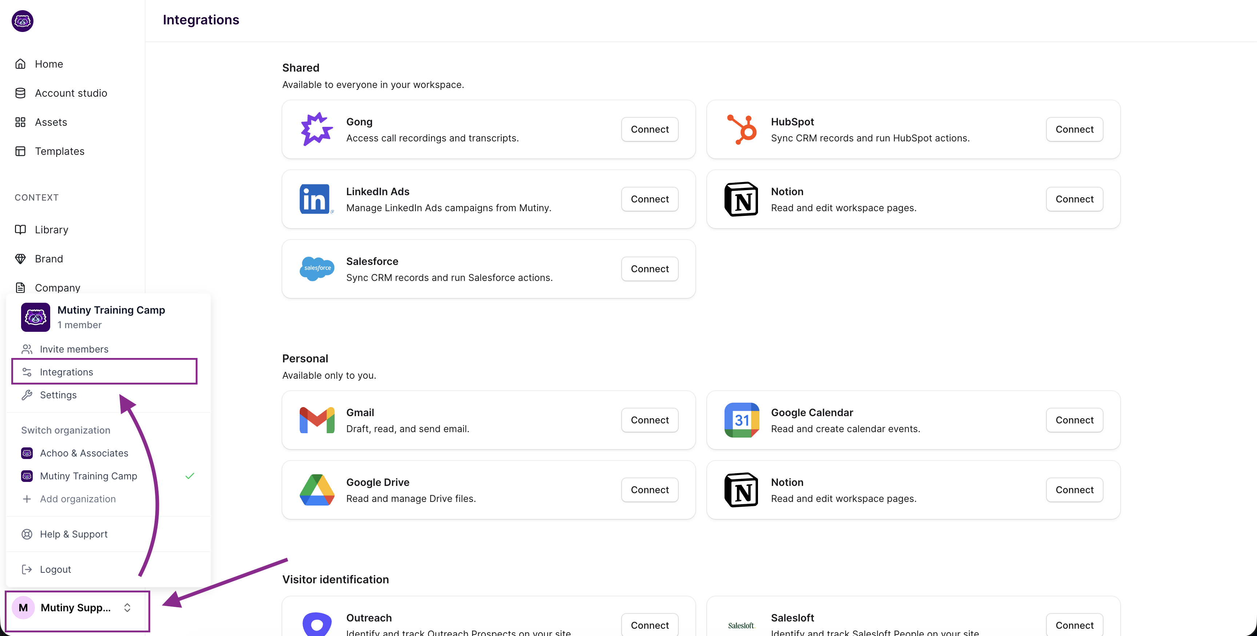Click the plus icon beside Add organization
This screenshot has width=1257, height=636.
(27, 499)
